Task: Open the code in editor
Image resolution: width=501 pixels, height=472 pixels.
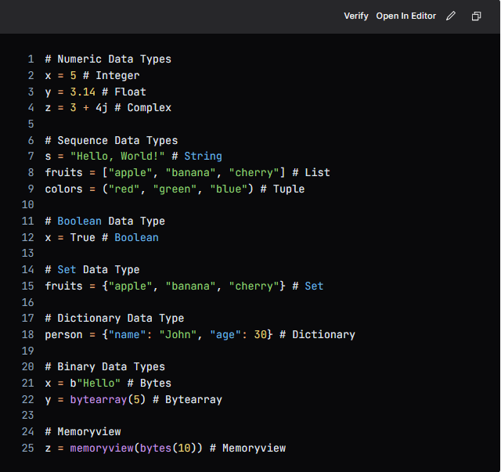Action: tap(405, 16)
